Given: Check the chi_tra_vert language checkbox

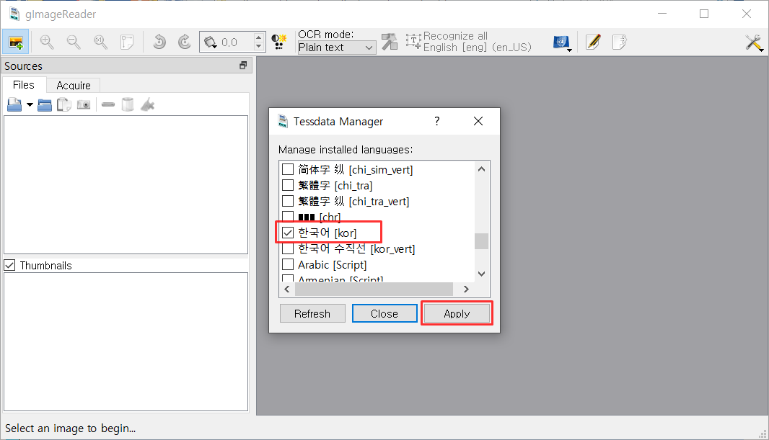Looking at the screenshot, I should pyautogui.click(x=288, y=201).
